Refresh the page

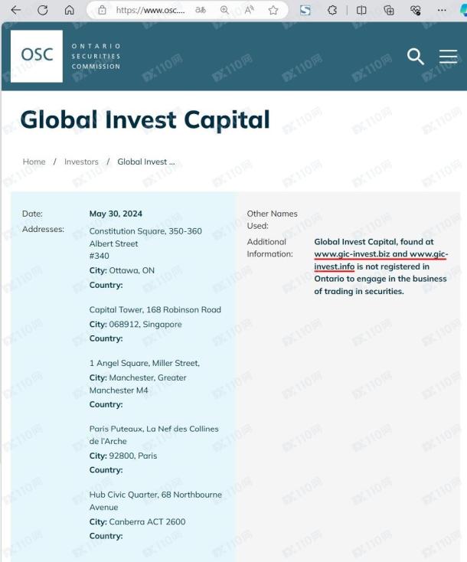tap(42, 10)
